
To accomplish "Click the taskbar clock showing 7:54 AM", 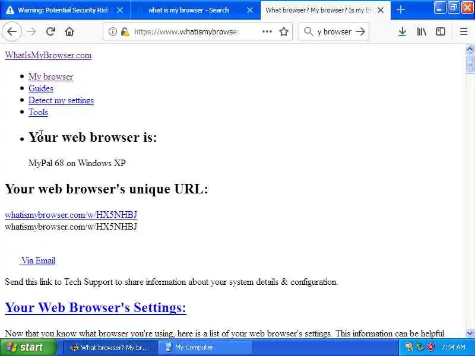I will tap(454, 347).
